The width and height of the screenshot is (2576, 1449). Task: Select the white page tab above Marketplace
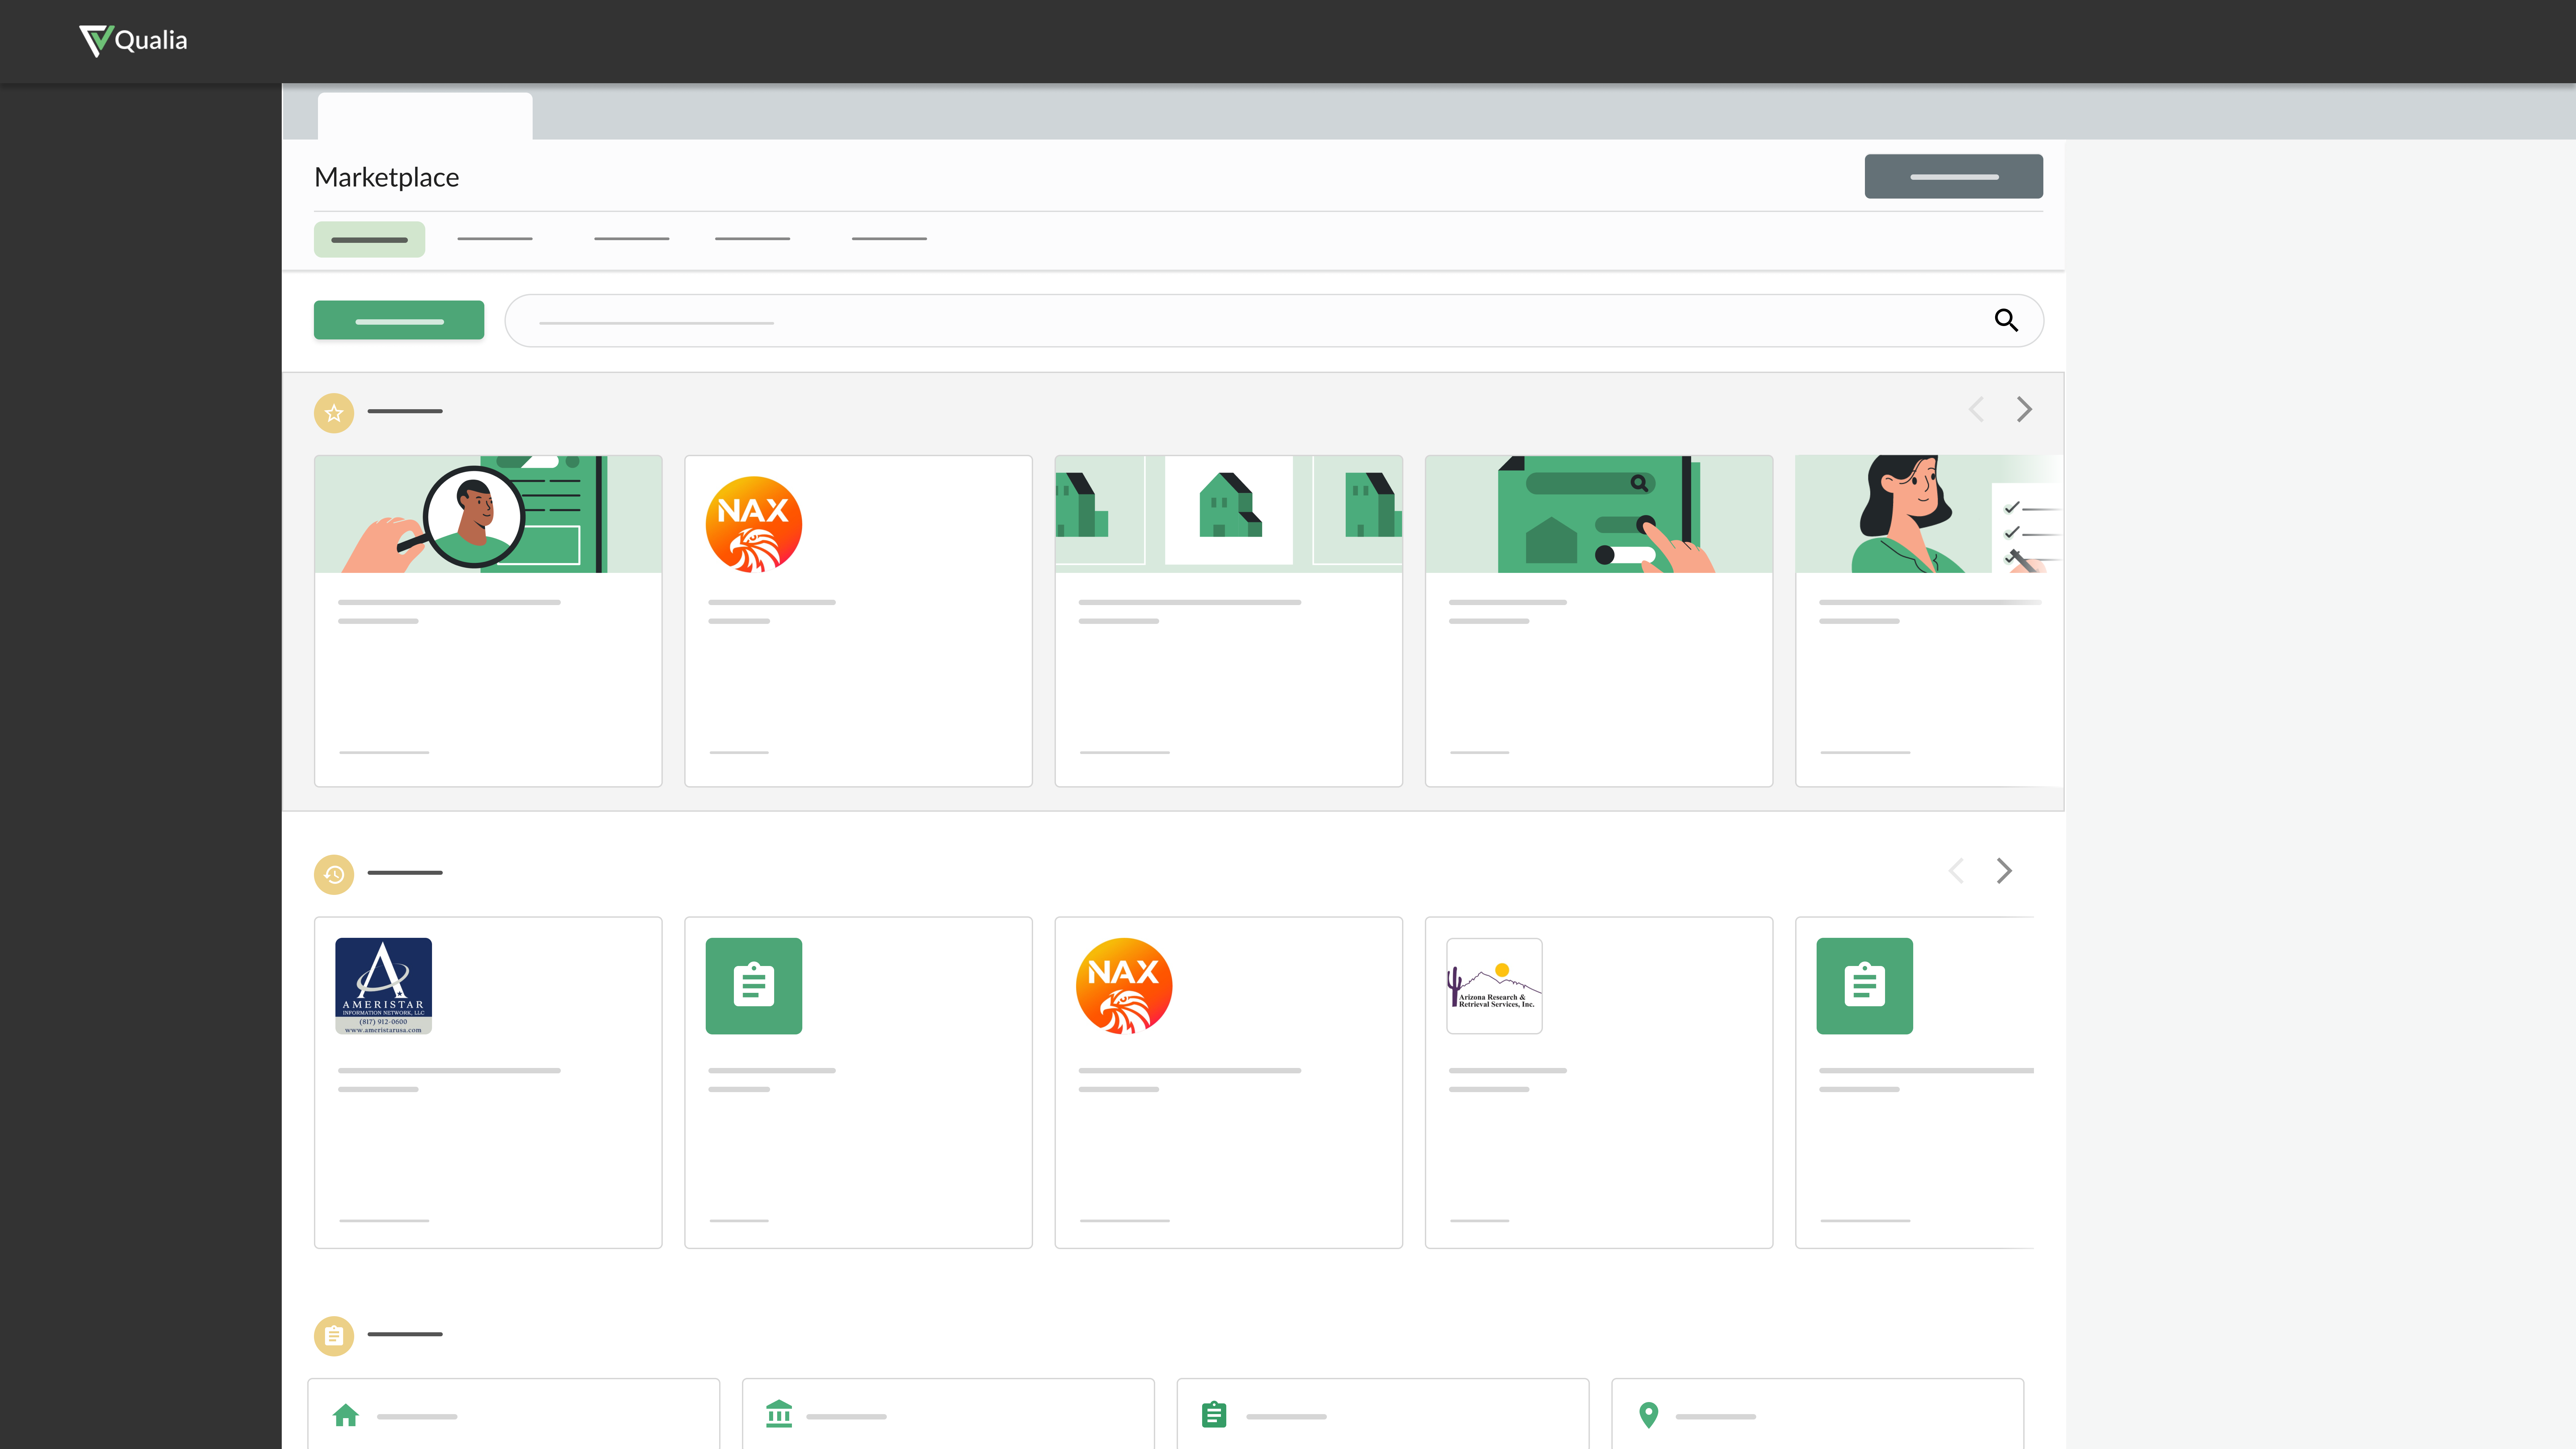pos(425,116)
